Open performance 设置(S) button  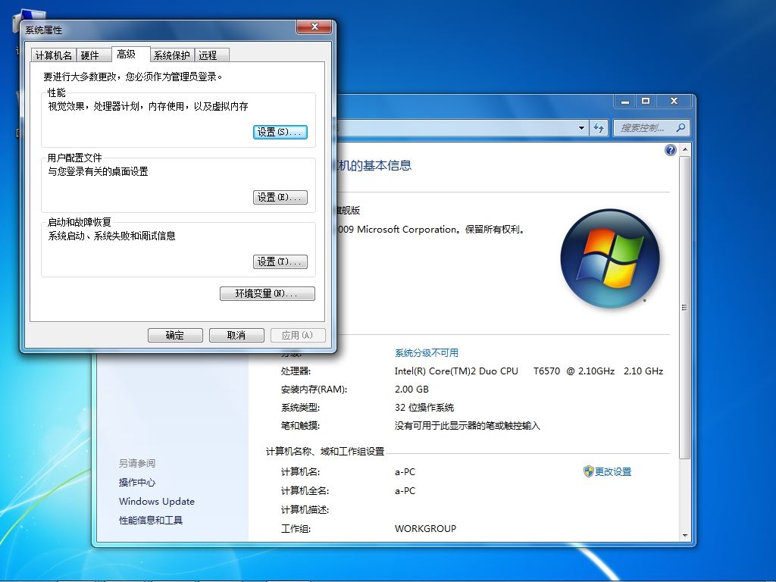click(x=280, y=132)
